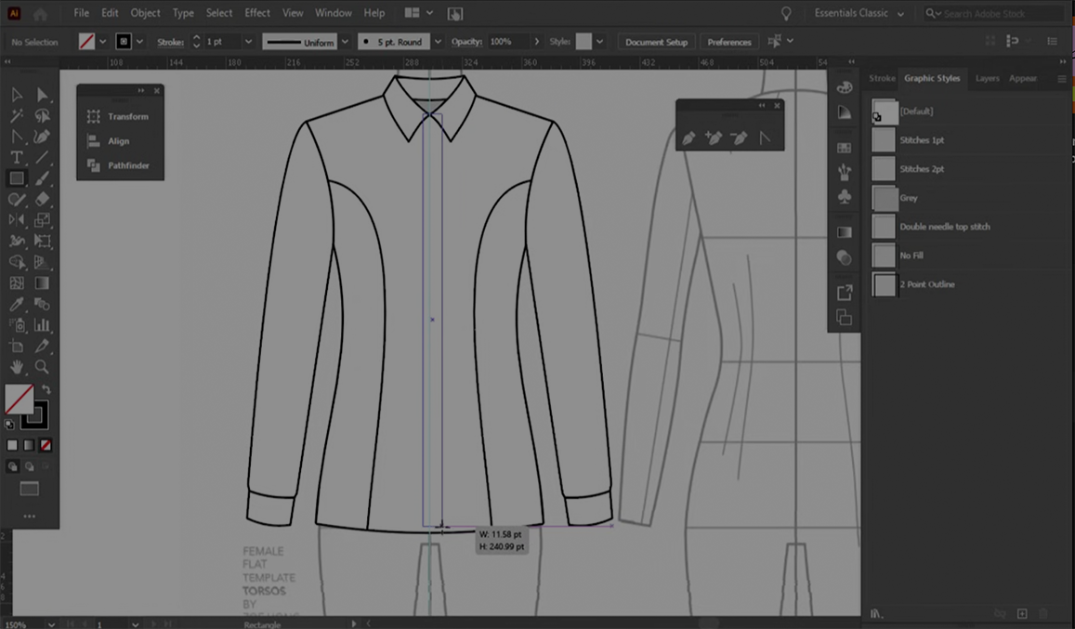Select the Type tool
1075x629 pixels.
coord(17,157)
